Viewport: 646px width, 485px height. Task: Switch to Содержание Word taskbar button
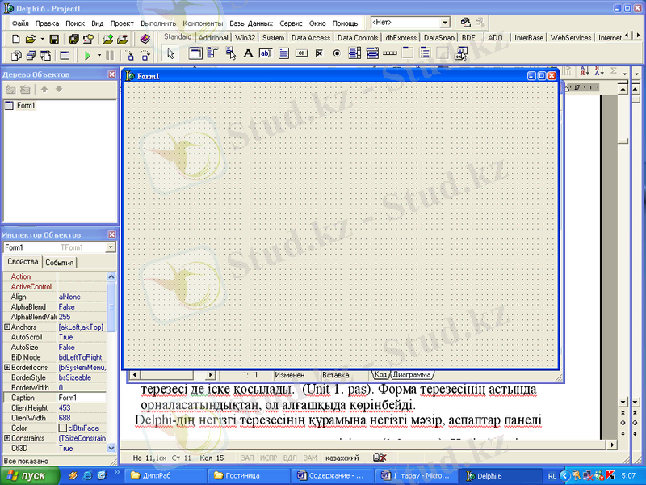(333, 475)
